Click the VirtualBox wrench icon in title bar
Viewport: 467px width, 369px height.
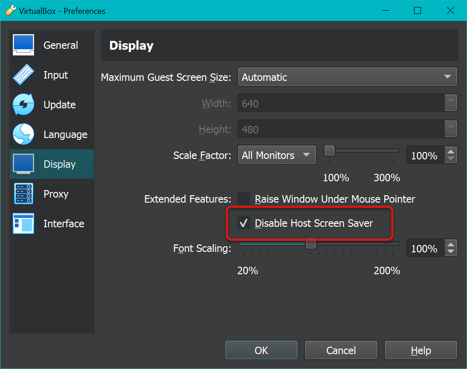11,10
